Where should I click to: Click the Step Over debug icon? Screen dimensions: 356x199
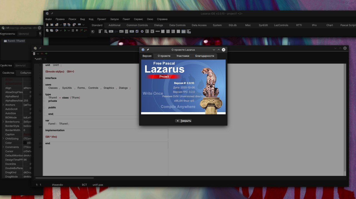click(85, 30)
